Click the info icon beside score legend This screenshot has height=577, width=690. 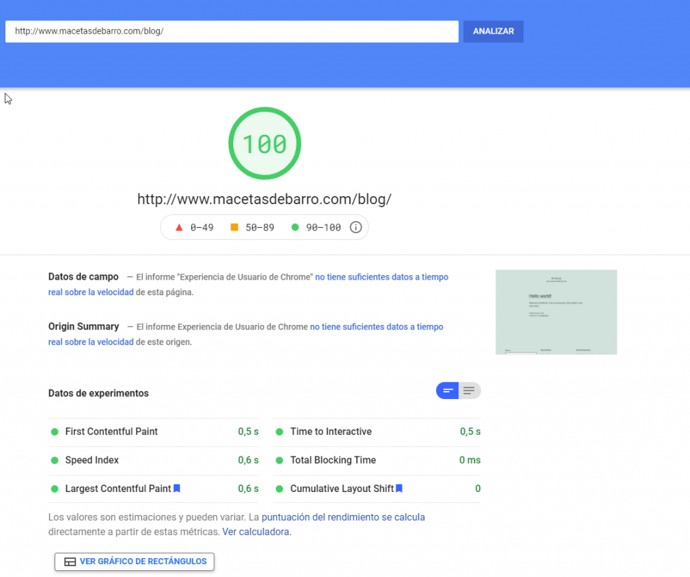click(x=356, y=227)
